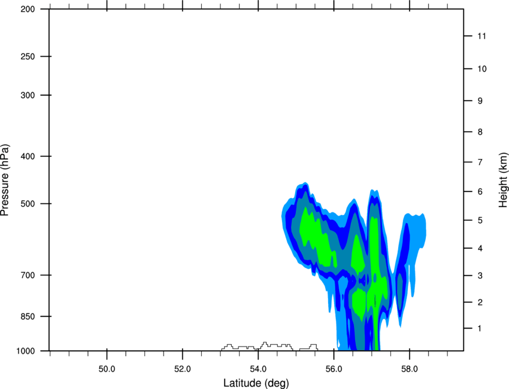Click the 6 km height label
Image resolution: width=509 pixels, height=389 pixels.
pyautogui.click(x=480, y=192)
